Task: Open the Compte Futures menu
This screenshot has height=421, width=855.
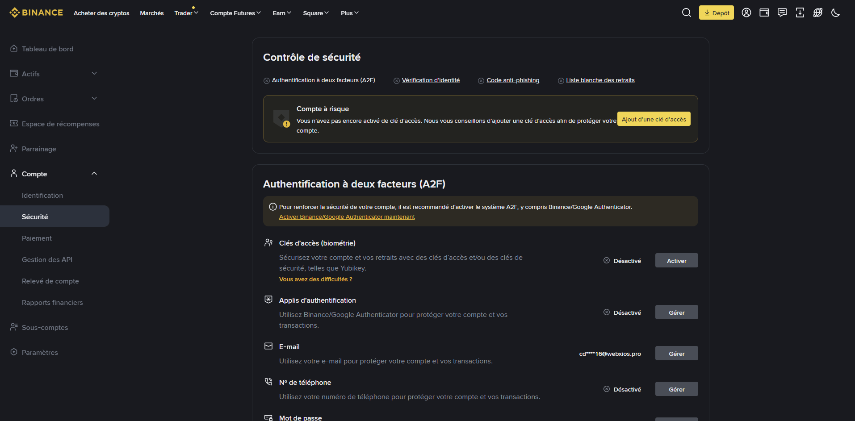Action: 235,13
